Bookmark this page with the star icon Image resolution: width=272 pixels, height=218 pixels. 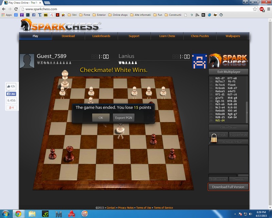255,9
